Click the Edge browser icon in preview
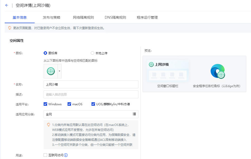 (217, 71)
